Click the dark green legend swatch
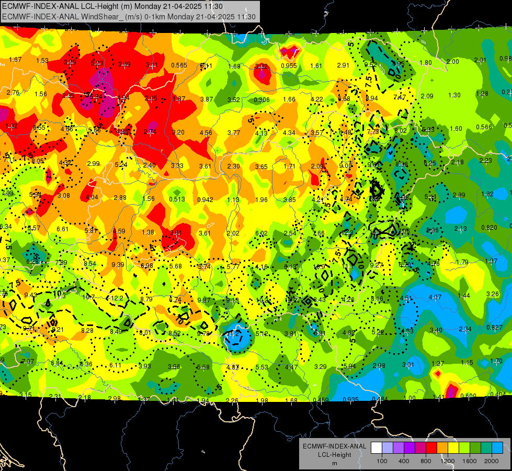 click(x=475, y=448)
